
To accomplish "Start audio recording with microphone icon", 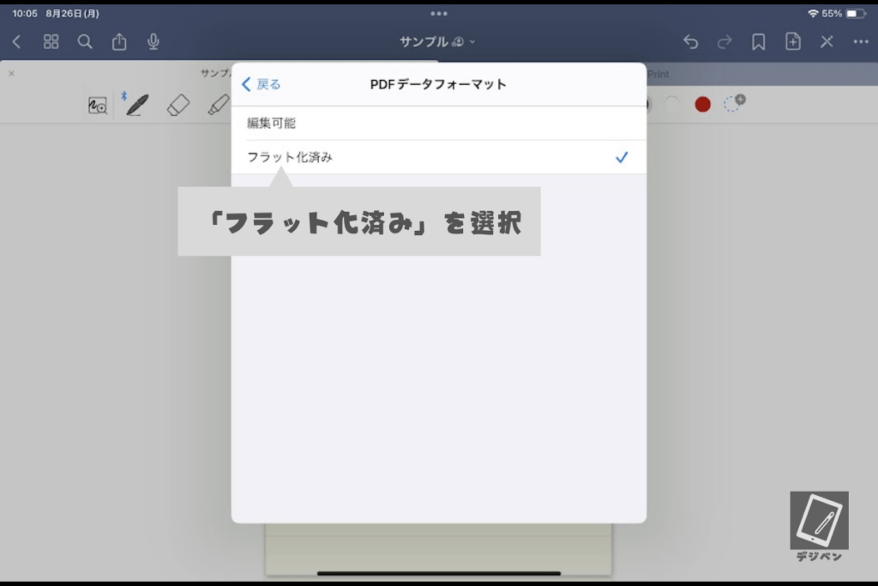I will (153, 41).
